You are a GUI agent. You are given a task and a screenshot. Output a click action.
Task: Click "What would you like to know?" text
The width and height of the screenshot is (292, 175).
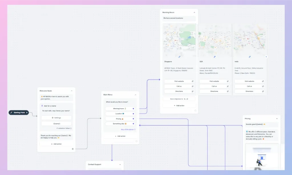(x=117, y=102)
